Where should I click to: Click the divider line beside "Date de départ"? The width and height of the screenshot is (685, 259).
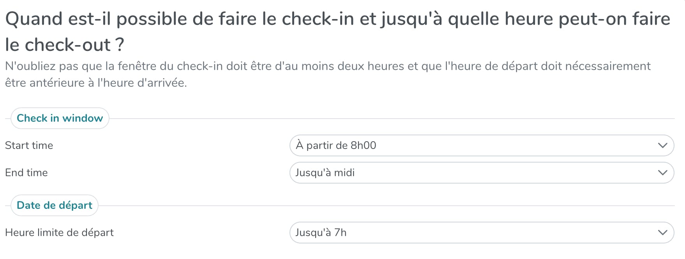coord(390,206)
